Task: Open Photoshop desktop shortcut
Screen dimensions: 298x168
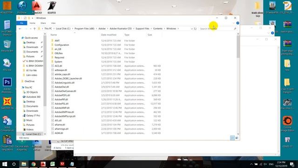Action: click(x=7, y=85)
